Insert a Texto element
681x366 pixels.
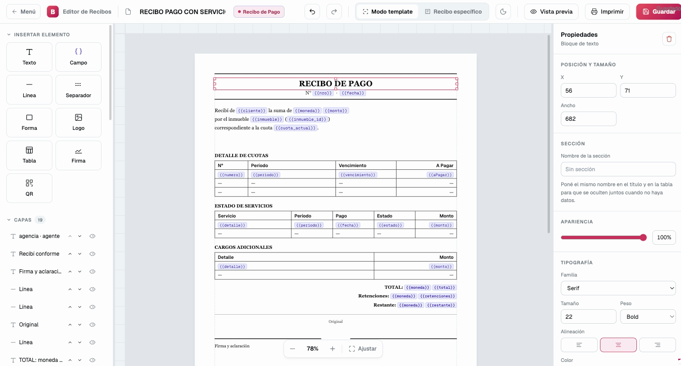29,57
